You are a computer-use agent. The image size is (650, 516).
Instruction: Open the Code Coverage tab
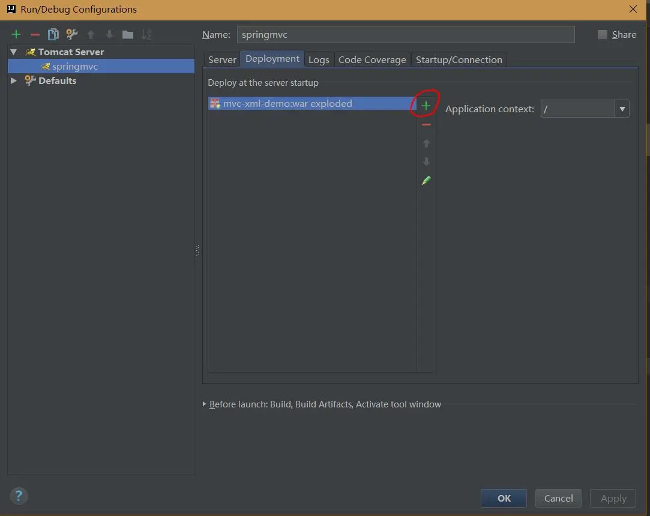tap(372, 59)
